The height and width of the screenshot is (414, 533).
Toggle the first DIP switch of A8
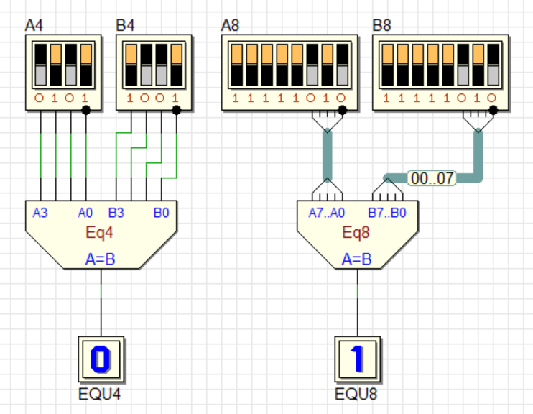(237, 65)
